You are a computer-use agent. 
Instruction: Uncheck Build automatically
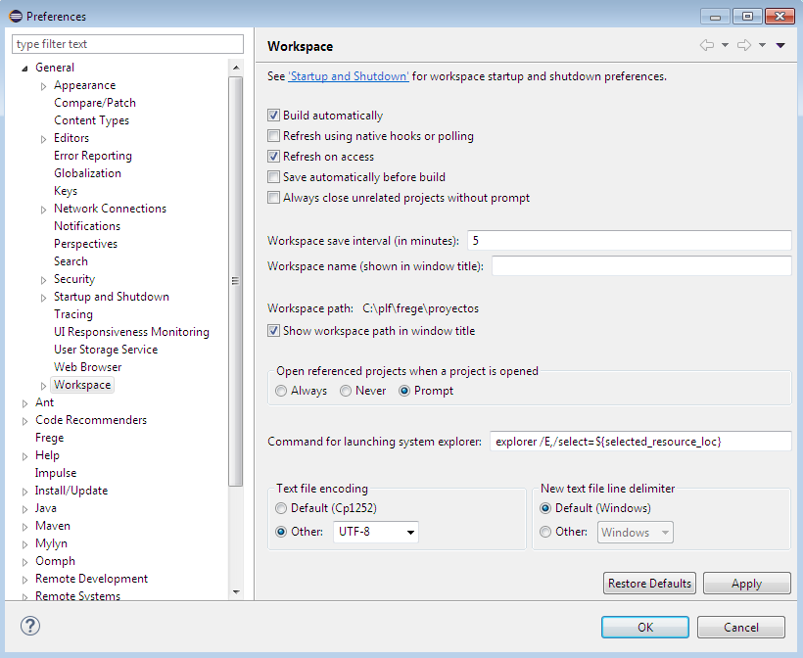coord(274,116)
